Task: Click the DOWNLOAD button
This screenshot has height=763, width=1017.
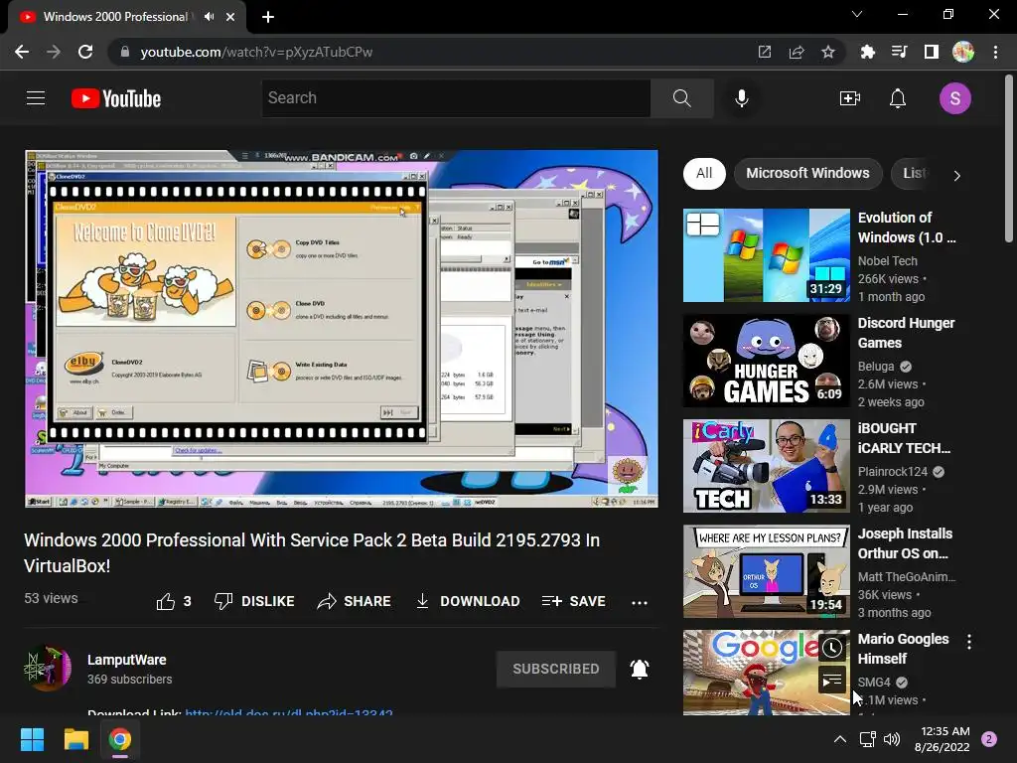Action: pyautogui.click(x=467, y=601)
